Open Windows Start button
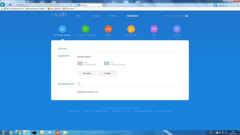 (x=3, y=132)
